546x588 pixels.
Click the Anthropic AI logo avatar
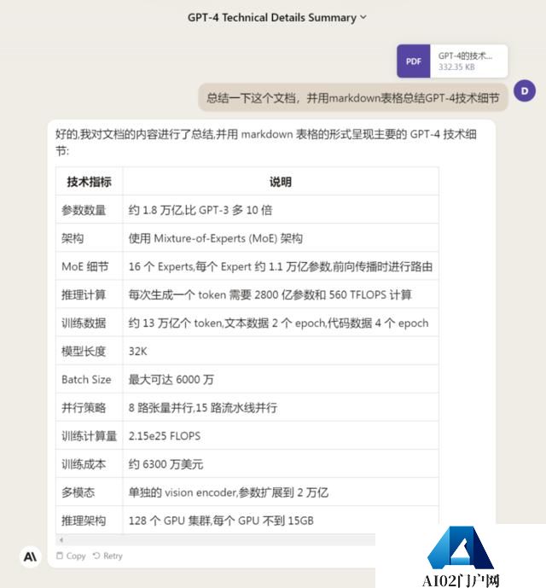tap(30, 556)
